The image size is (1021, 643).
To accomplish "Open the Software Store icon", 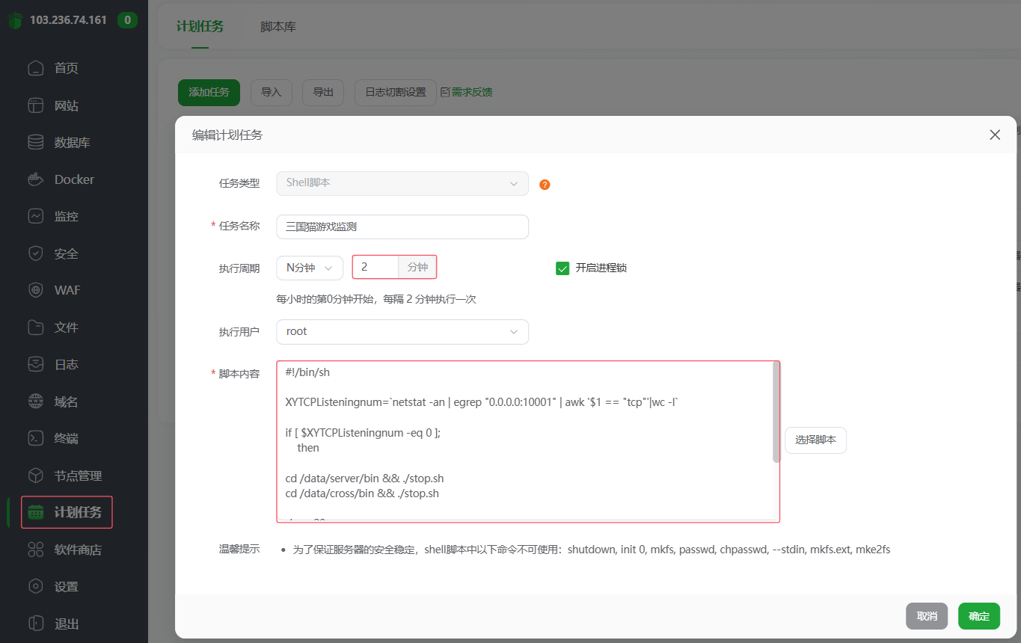I will tap(36, 550).
